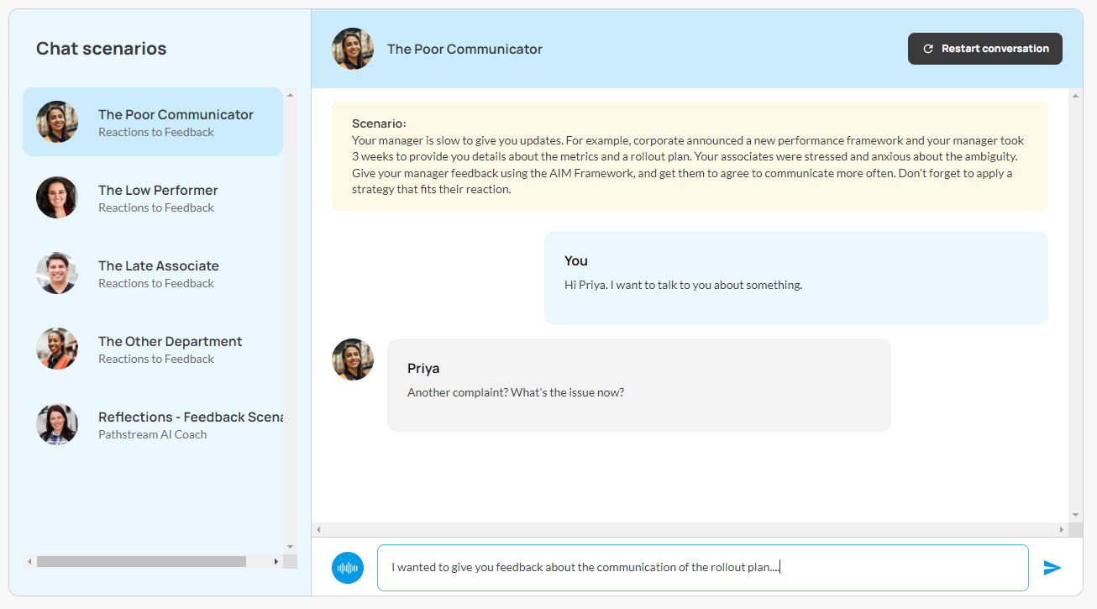Screen dimensions: 1097x609
Task: Click the sidebar horizontal scrollbar thumb
Action: [141, 561]
